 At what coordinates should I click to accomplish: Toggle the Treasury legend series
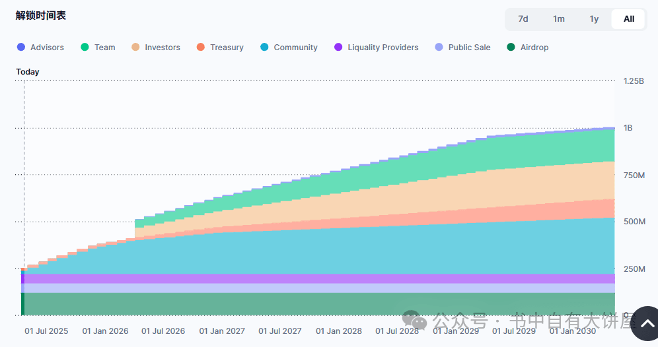click(x=220, y=47)
